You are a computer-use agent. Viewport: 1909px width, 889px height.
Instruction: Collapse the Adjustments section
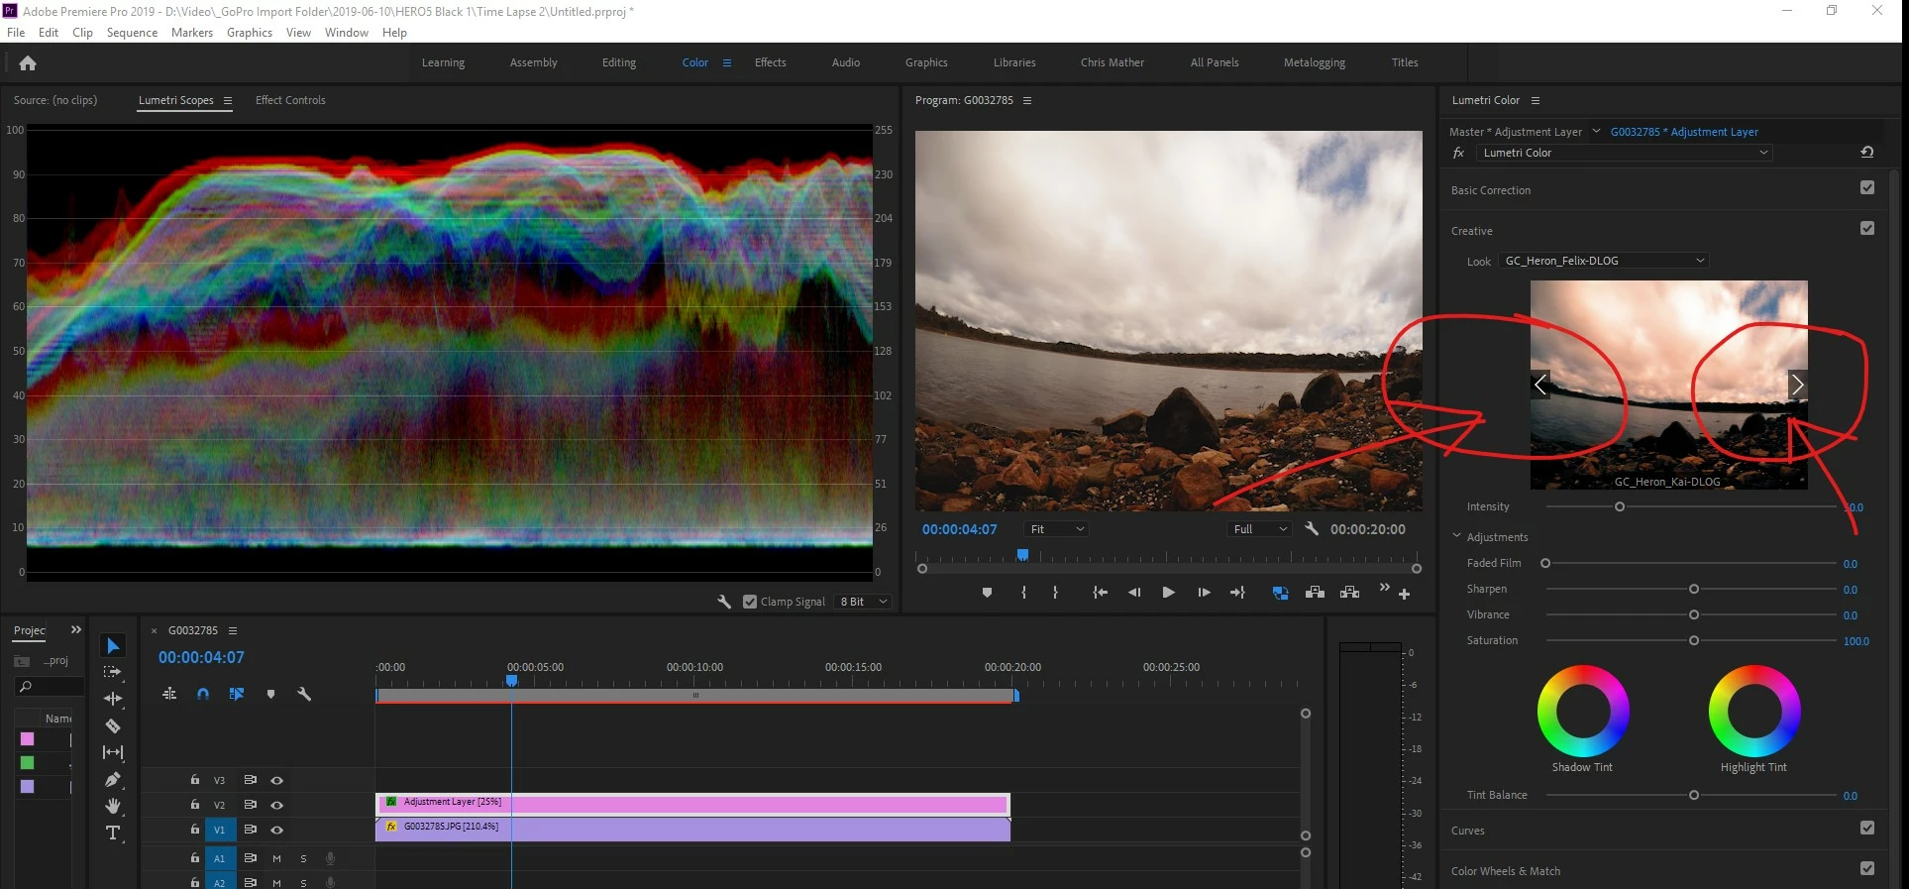click(1457, 536)
